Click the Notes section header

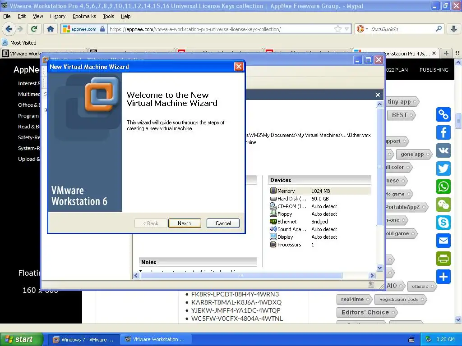198,262
